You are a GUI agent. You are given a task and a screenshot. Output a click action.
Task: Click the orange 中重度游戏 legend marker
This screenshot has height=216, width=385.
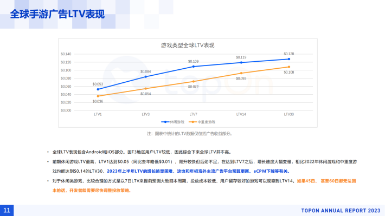click(x=193, y=122)
